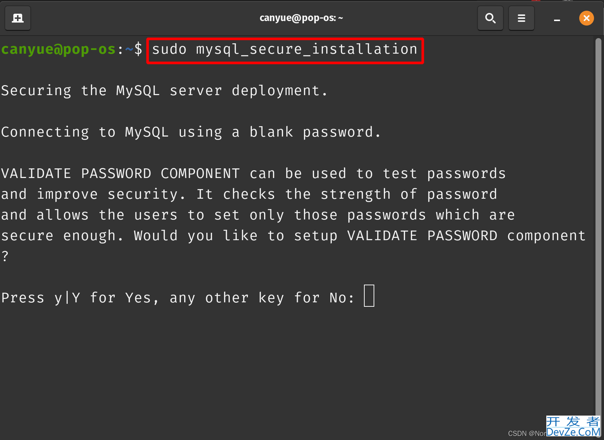Click the 'Press y|Y for Yes' prompt line

(x=178, y=298)
